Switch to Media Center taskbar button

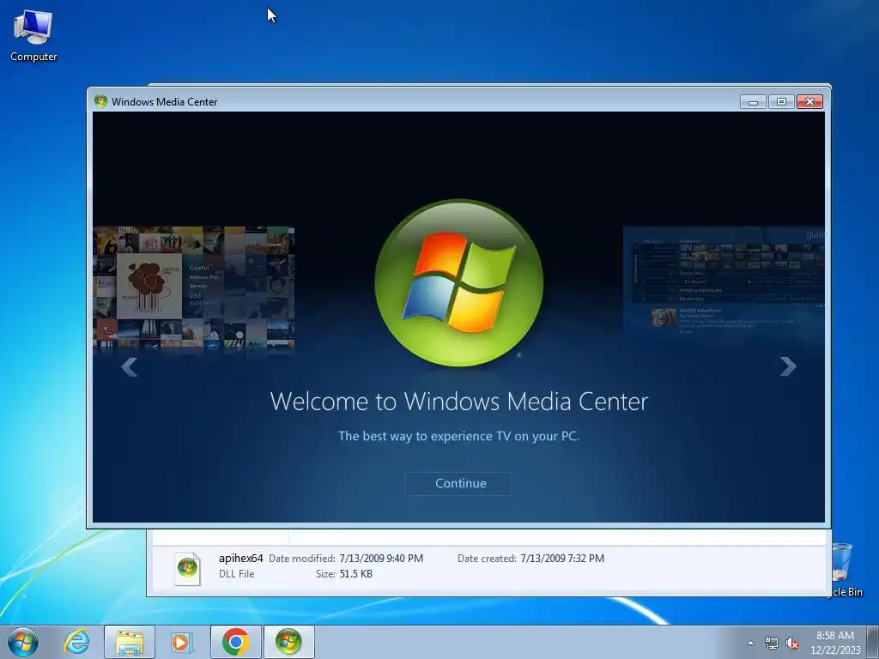[x=288, y=642]
